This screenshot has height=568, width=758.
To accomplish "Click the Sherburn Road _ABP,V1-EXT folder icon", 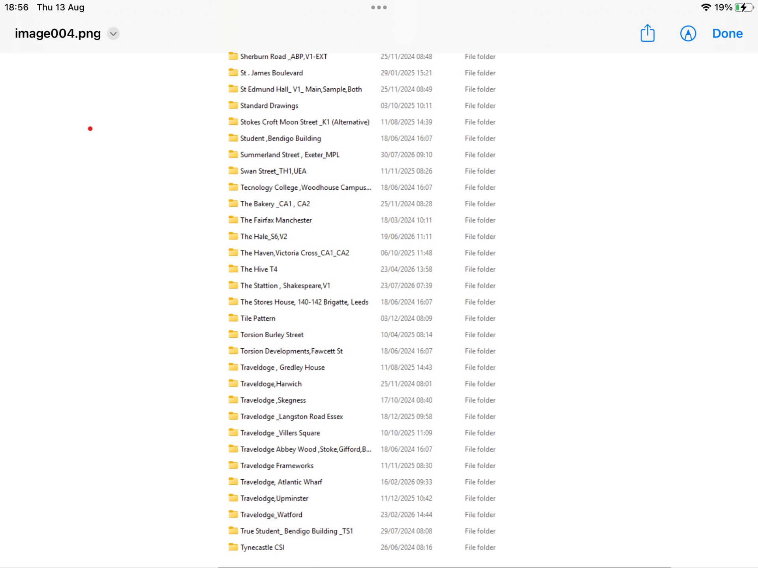I will [233, 56].
